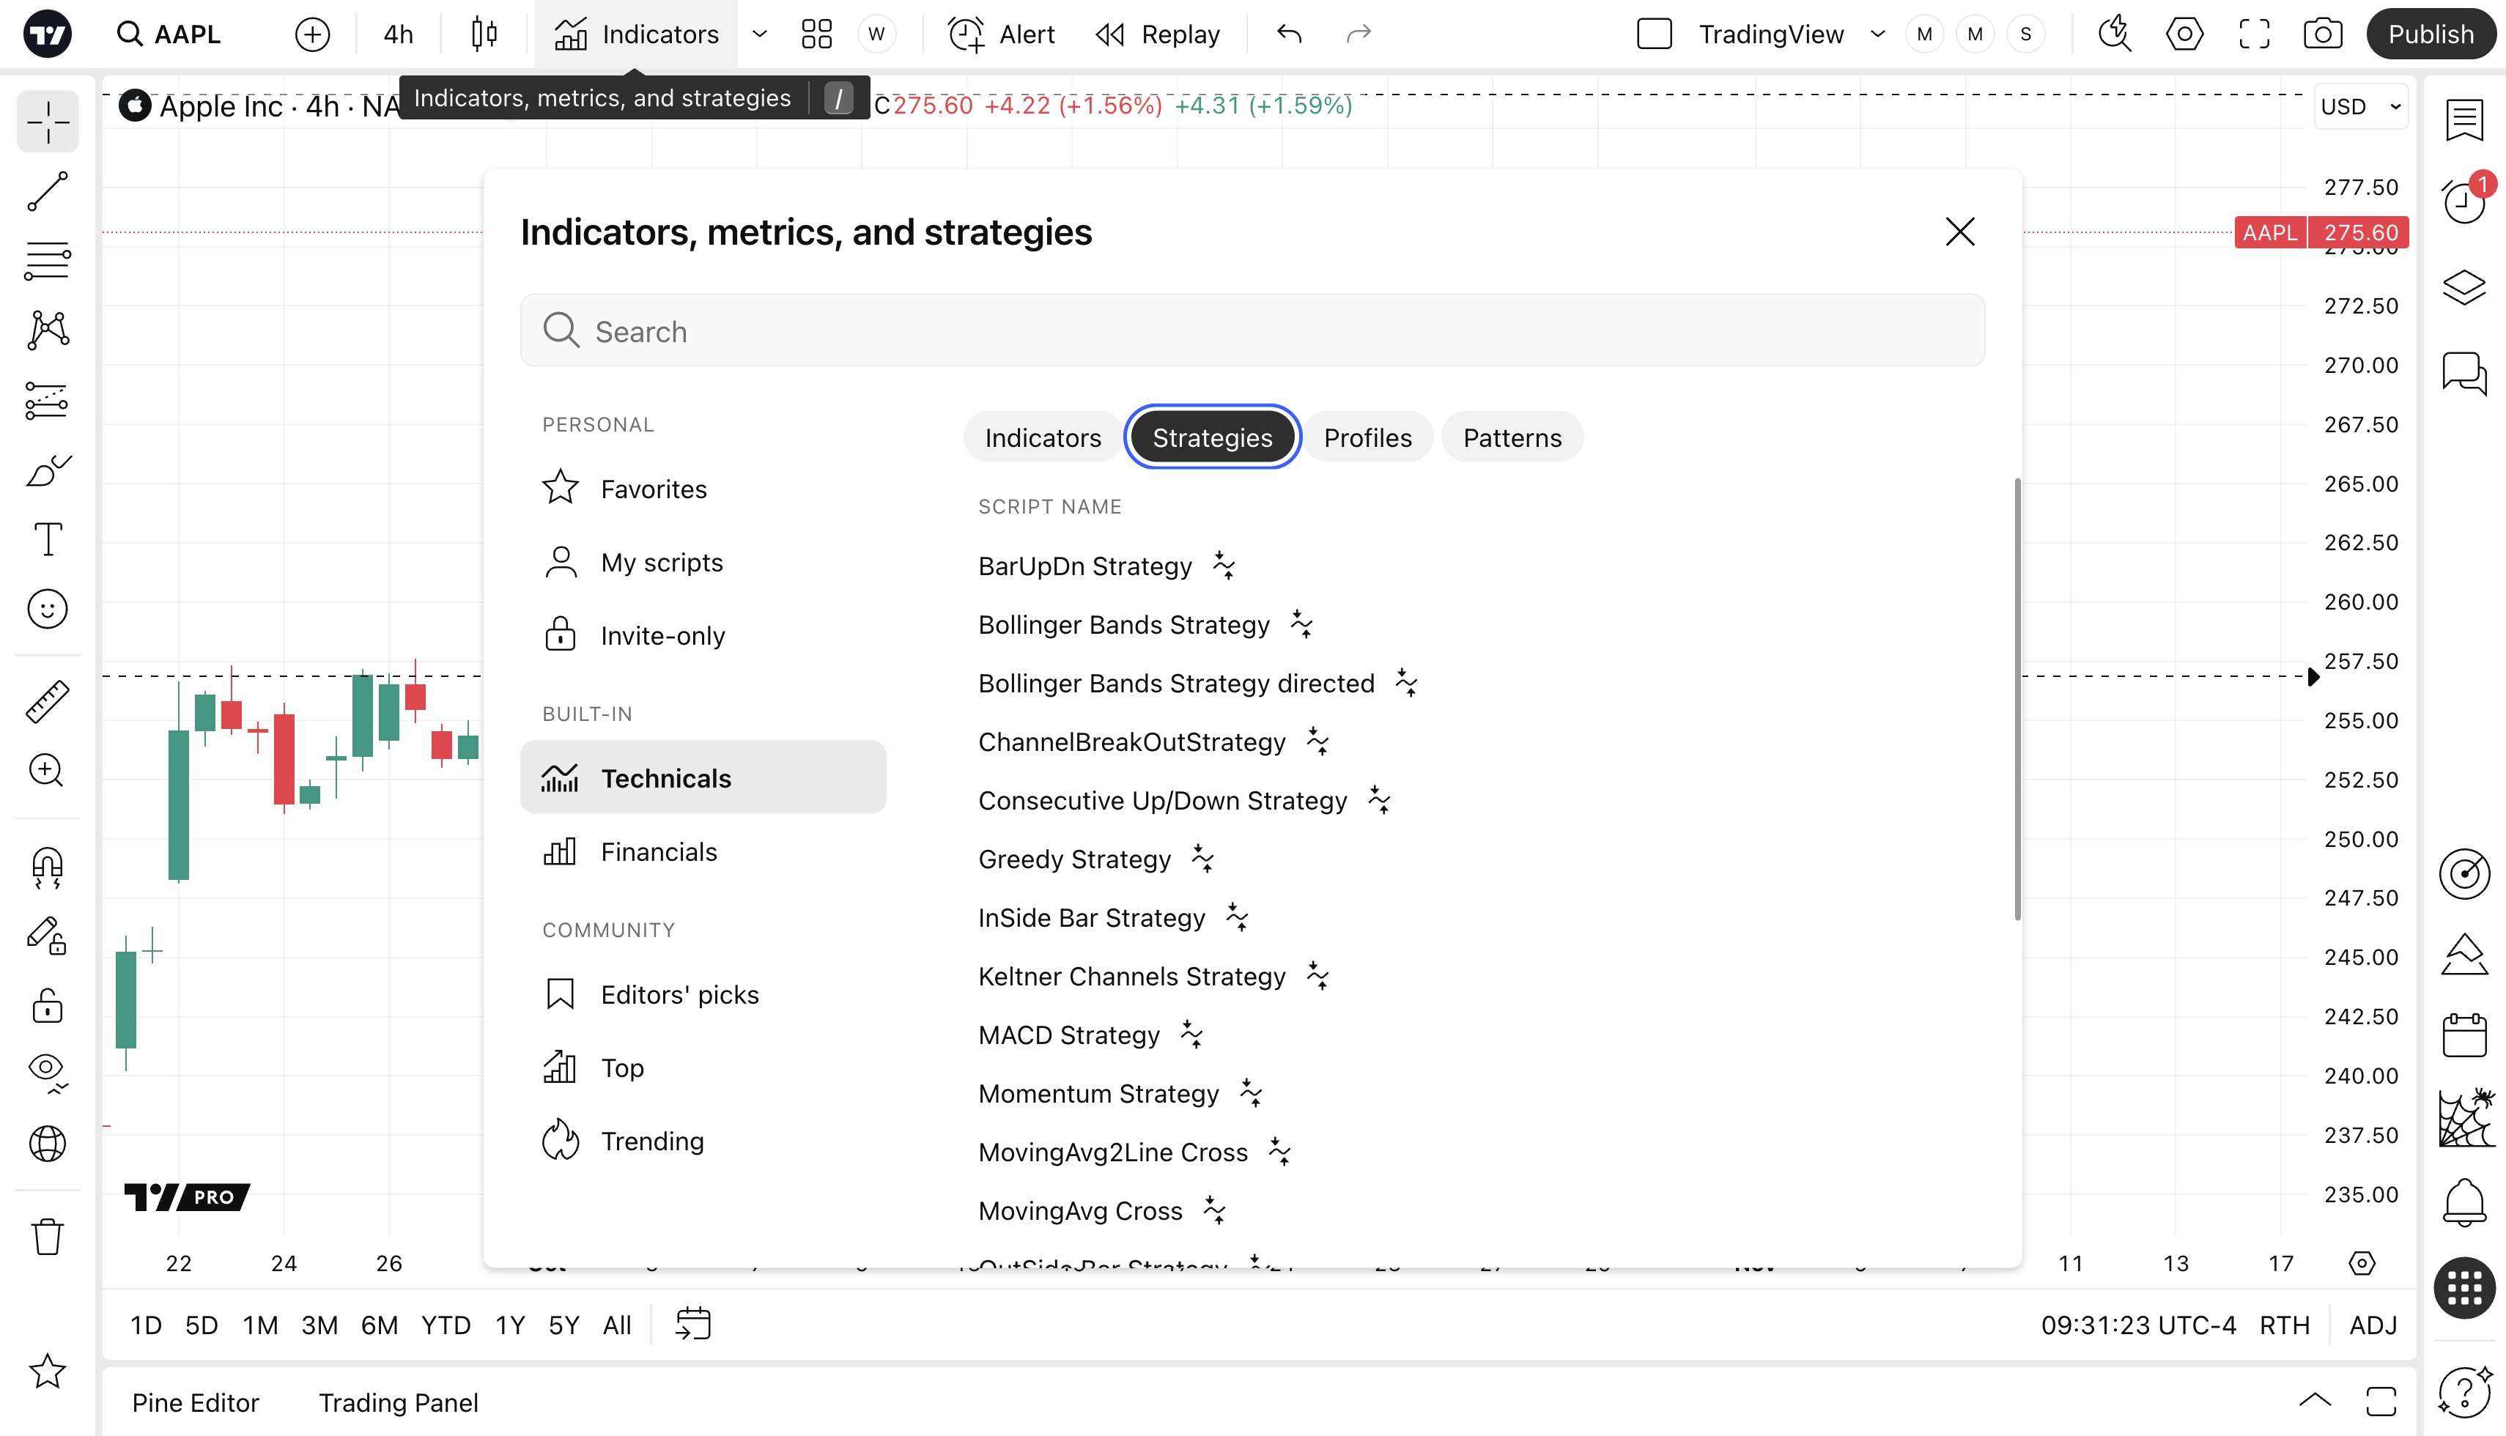Select the Text annotation tool

(x=48, y=539)
